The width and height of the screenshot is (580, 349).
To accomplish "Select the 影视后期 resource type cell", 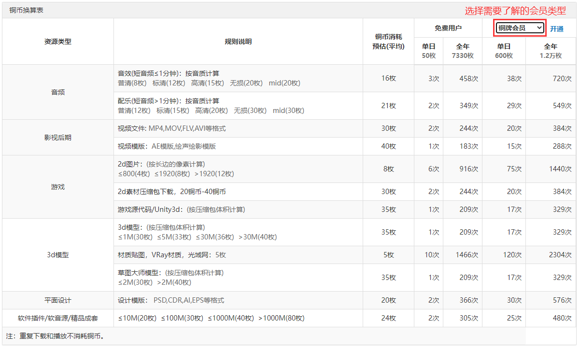I will (58, 138).
